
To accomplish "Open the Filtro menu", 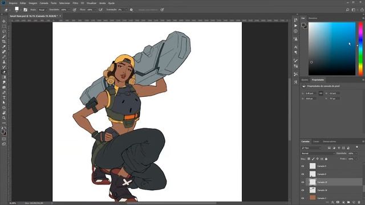I will 75,3.
